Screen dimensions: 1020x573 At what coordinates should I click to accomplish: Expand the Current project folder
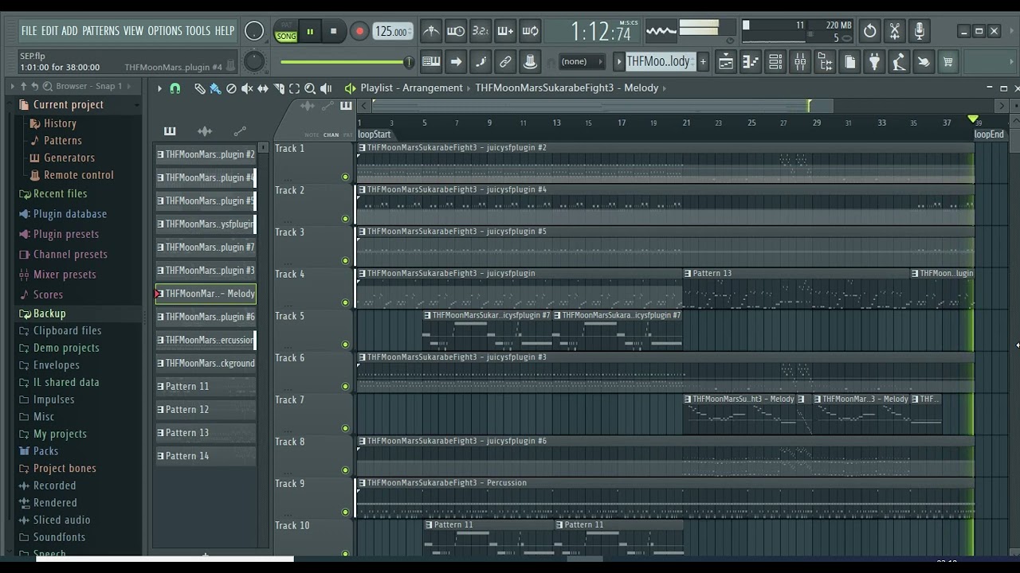[x=69, y=105]
